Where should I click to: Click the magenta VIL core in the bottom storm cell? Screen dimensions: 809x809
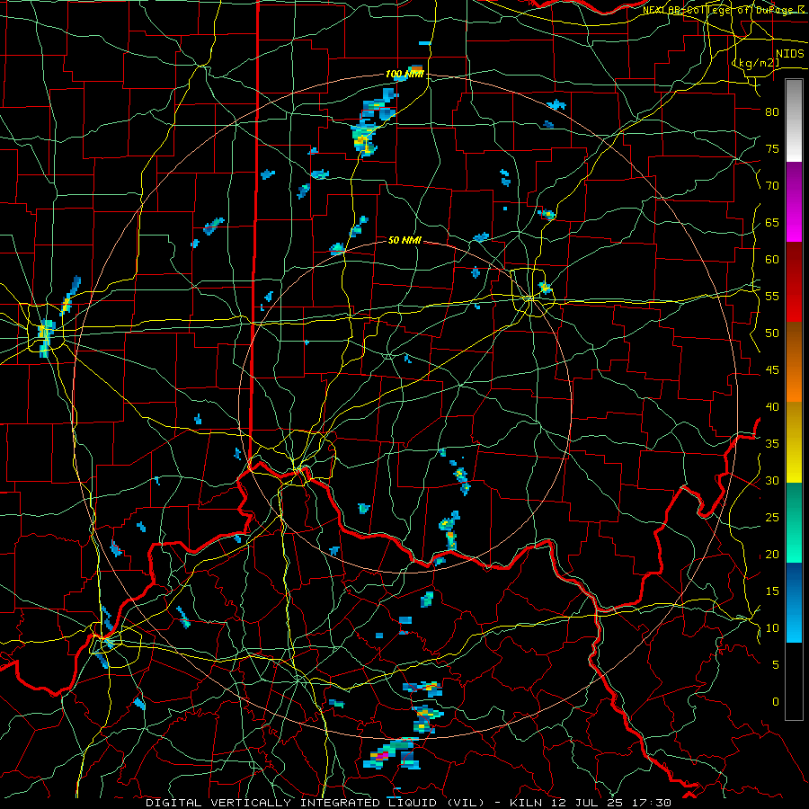pos(381,755)
